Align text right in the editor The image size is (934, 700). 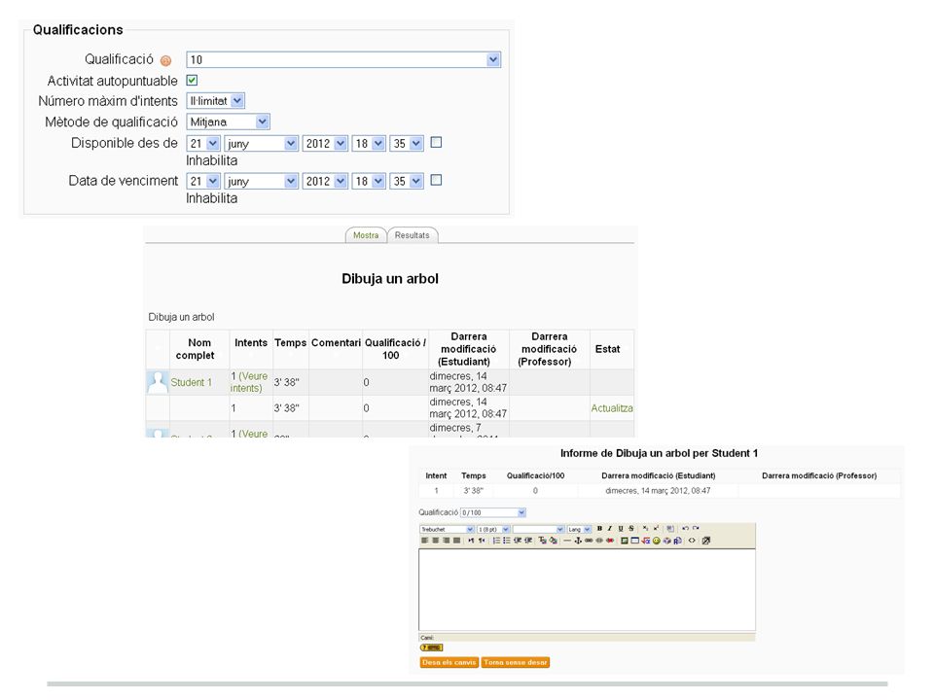tap(447, 541)
